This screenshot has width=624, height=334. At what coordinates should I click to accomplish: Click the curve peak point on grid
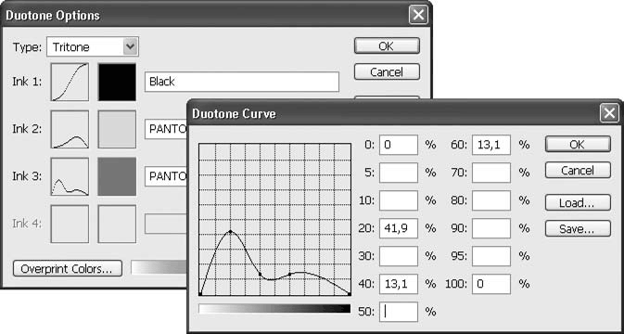tap(230, 231)
